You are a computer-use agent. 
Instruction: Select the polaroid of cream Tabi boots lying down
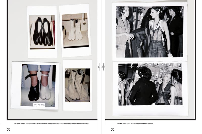77,85
